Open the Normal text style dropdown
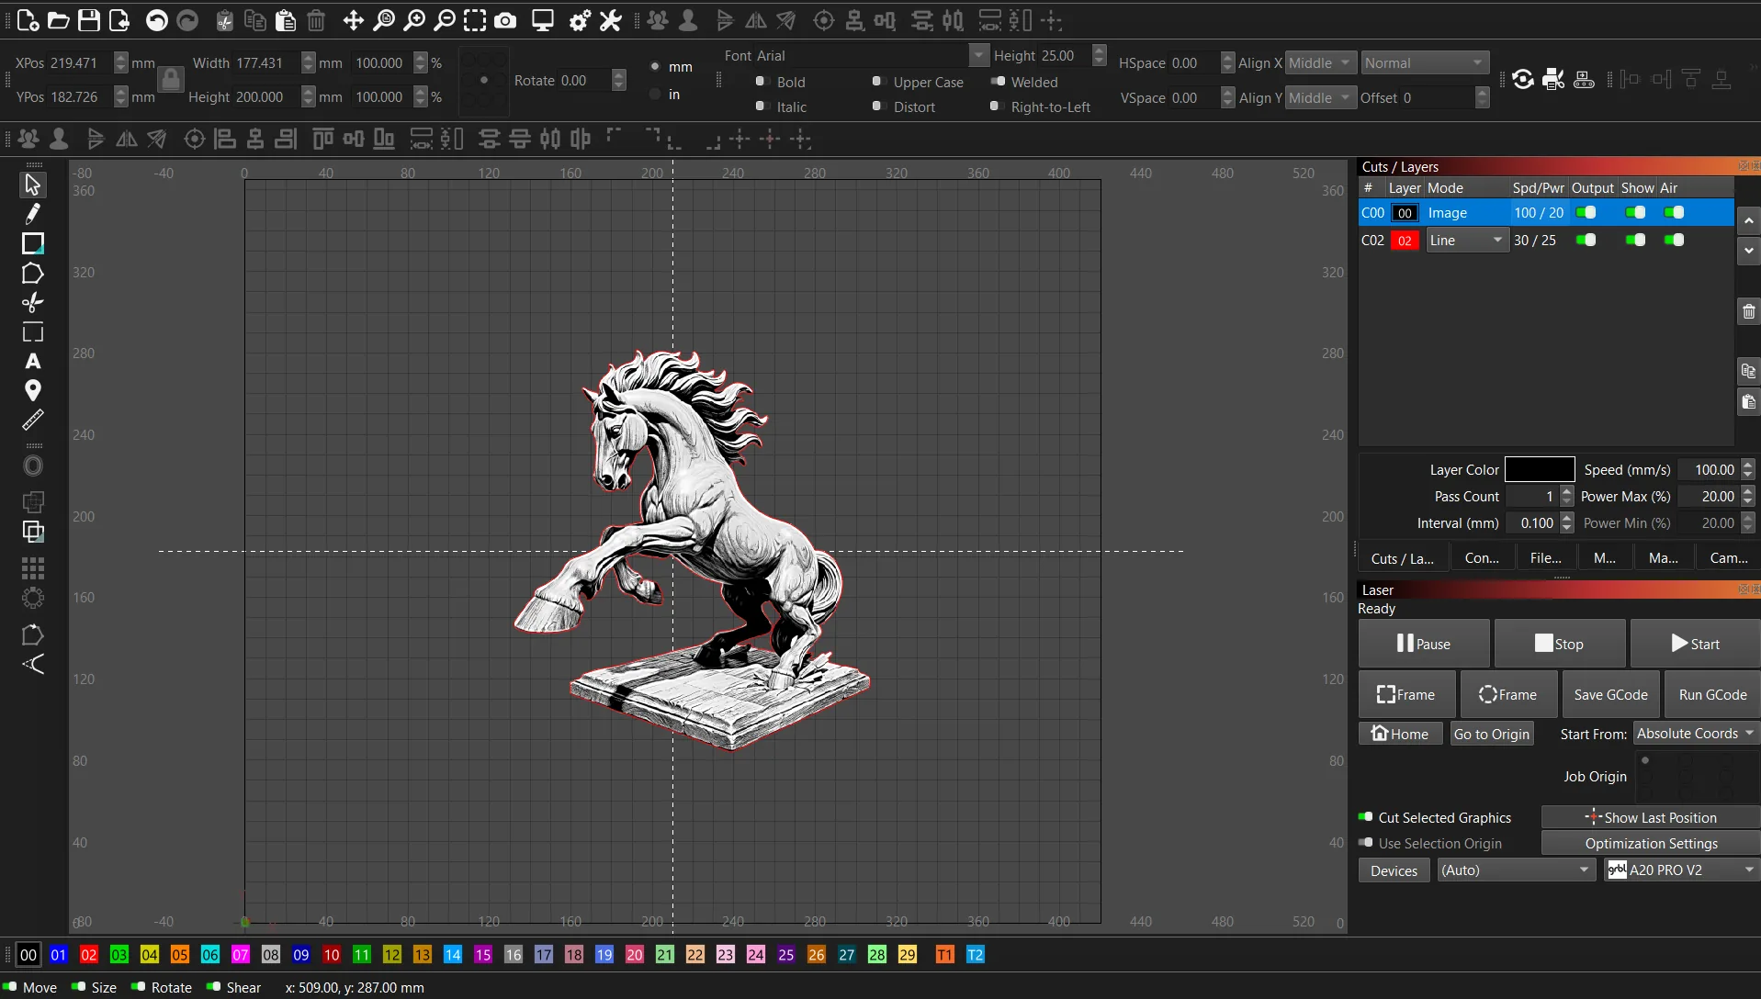Viewport: 1761px width, 999px height. click(x=1425, y=62)
